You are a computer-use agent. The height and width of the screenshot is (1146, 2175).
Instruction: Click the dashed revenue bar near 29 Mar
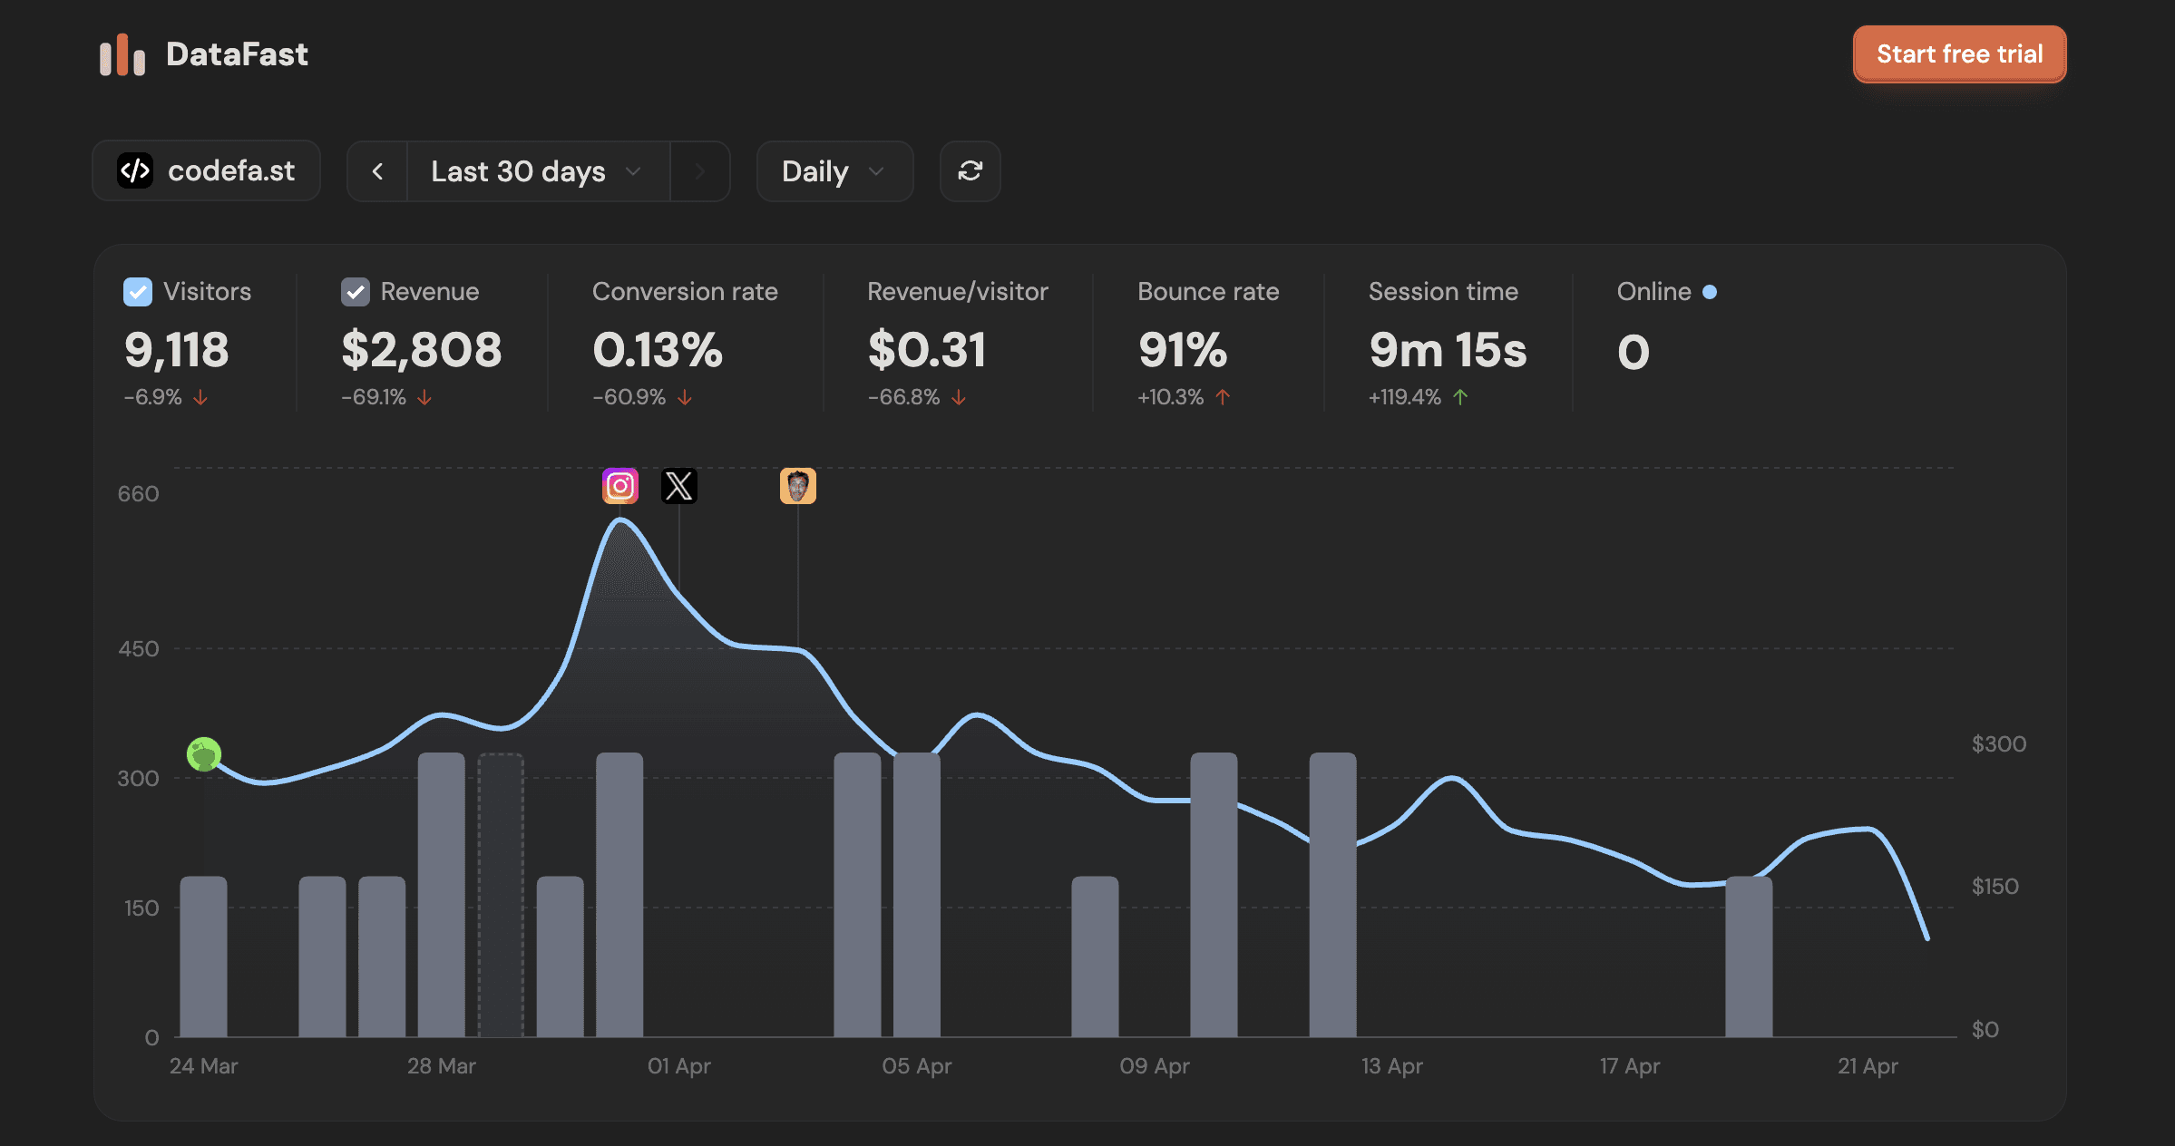click(x=501, y=895)
